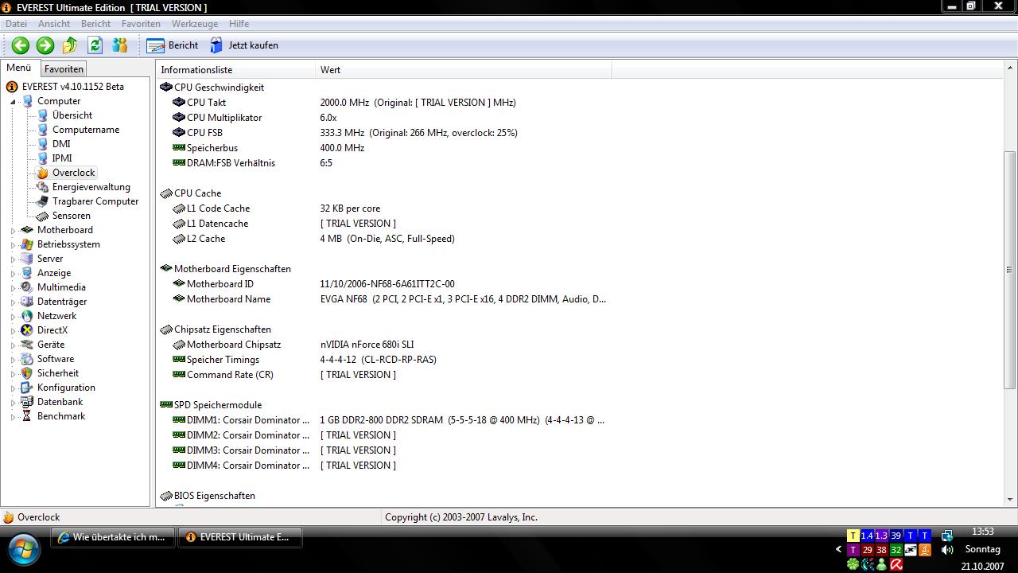Click the Tragbarer Computer laptop icon
The width and height of the screenshot is (1018, 573).
43,201
